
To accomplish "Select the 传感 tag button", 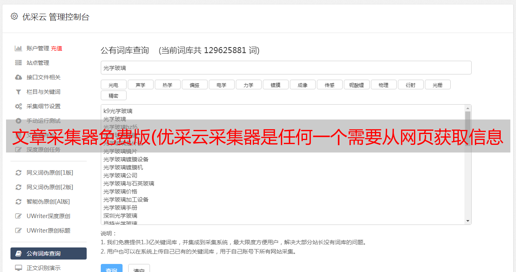I will pyautogui.click(x=329, y=84).
